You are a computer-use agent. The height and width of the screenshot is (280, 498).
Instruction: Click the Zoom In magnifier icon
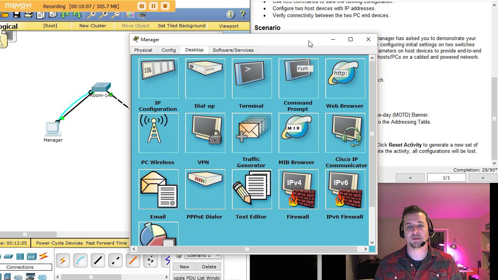coord(91,15)
